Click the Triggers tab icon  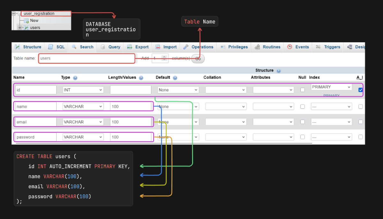pos(318,47)
